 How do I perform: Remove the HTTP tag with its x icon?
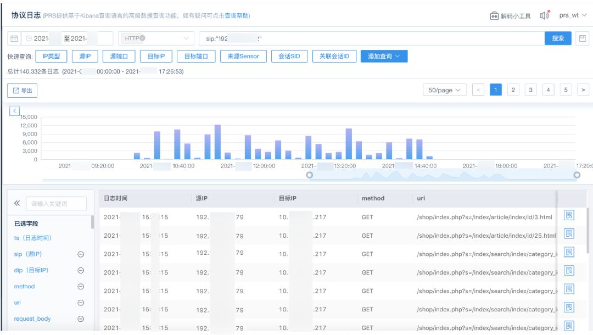pos(142,38)
